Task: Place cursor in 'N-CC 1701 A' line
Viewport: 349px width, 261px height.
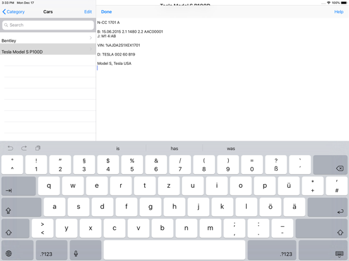Action: coord(108,23)
